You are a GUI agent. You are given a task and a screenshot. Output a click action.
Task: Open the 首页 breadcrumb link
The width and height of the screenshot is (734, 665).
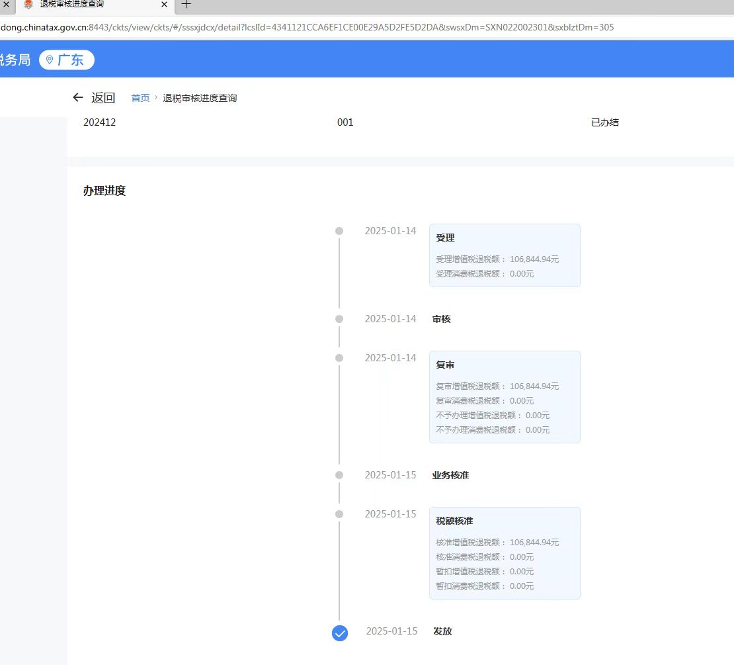[140, 97]
